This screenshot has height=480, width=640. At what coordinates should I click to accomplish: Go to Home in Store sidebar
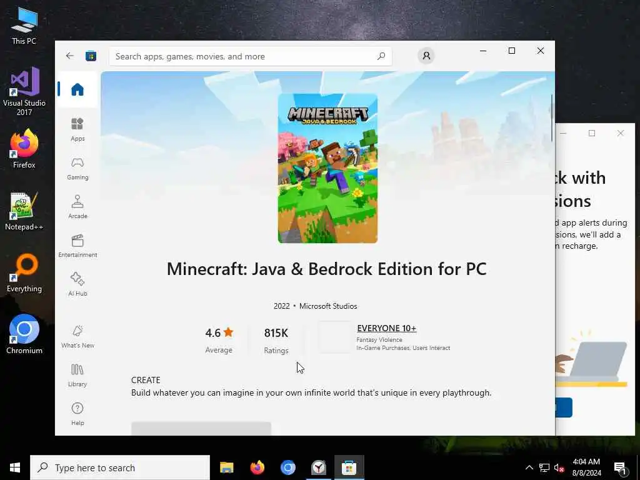pyautogui.click(x=77, y=89)
